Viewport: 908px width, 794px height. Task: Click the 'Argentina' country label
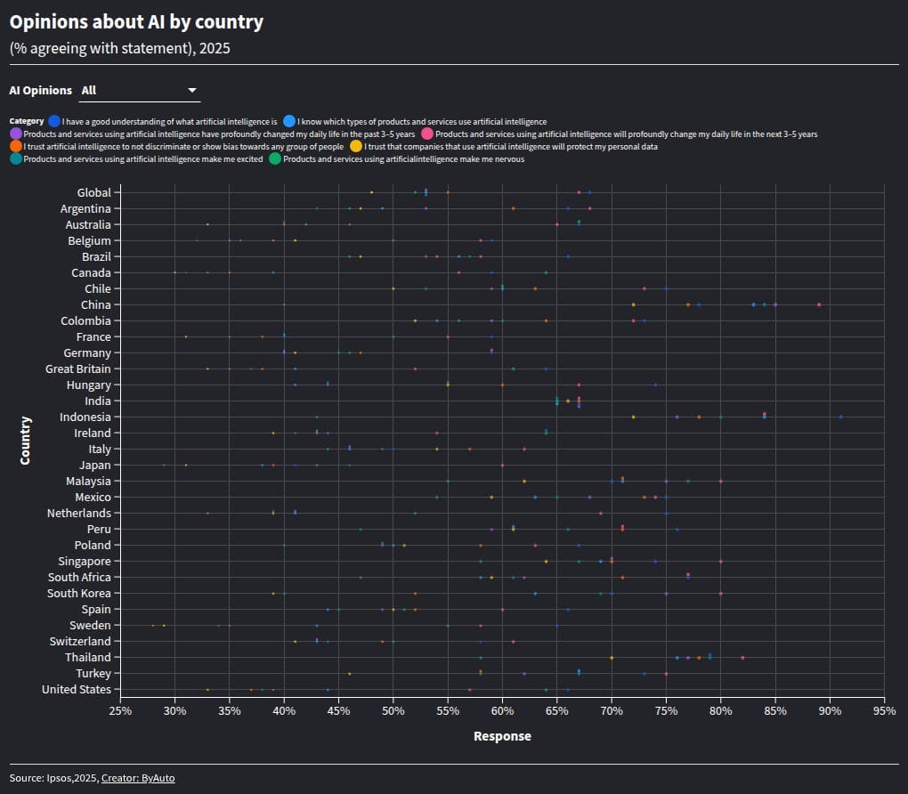click(85, 208)
